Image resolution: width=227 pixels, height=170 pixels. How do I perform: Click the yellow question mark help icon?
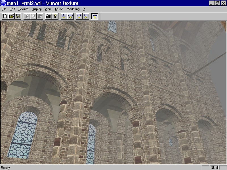tap(55, 16)
